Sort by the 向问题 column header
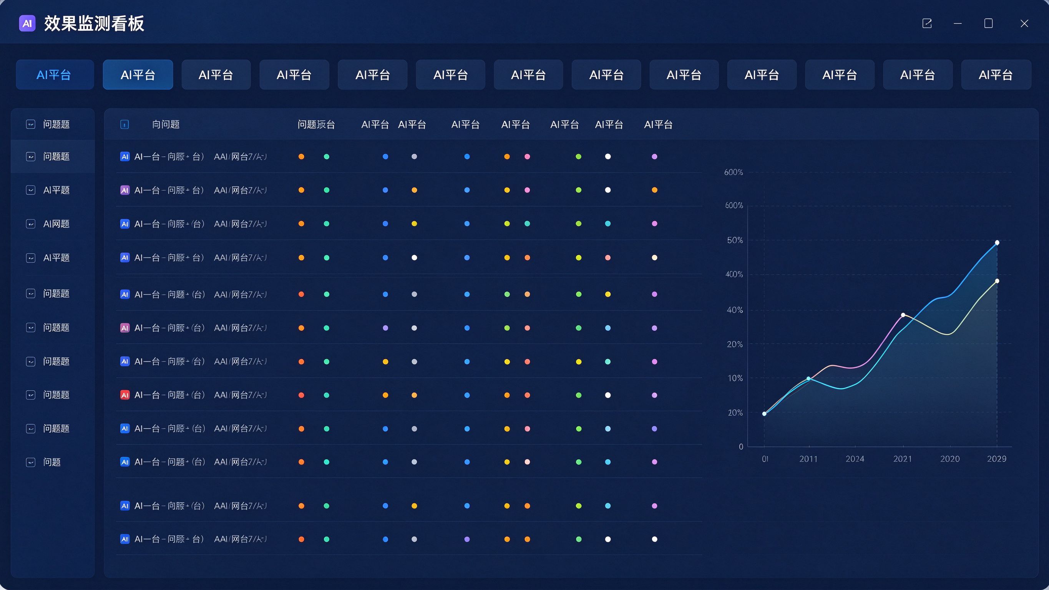The width and height of the screenshot is (1049, 590). coord(166,124)
